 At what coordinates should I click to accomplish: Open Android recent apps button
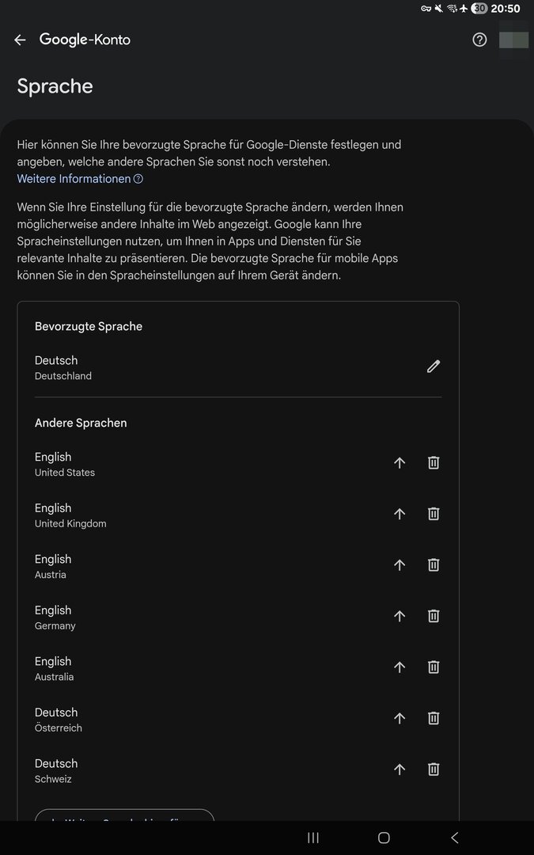point(313,838)
